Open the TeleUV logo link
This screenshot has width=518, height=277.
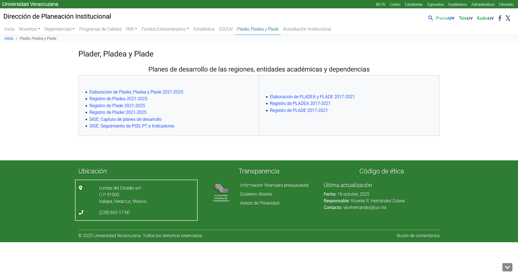[x=466, y=18]
